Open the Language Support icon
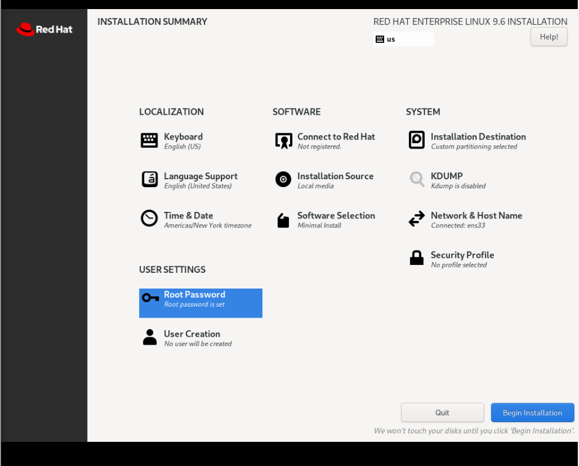The height and width of the screenshot is (466, 579). [150, 179]
